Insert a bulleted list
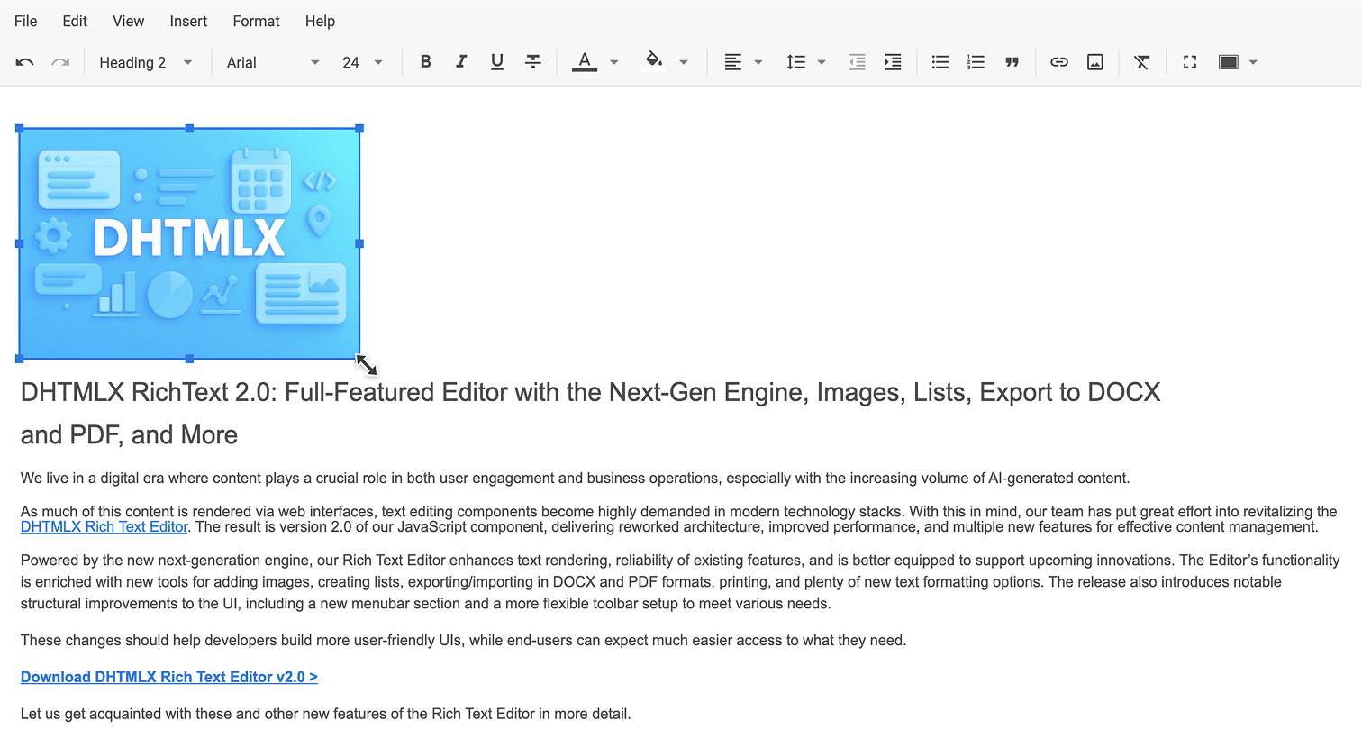 click(x=940, y=61)
